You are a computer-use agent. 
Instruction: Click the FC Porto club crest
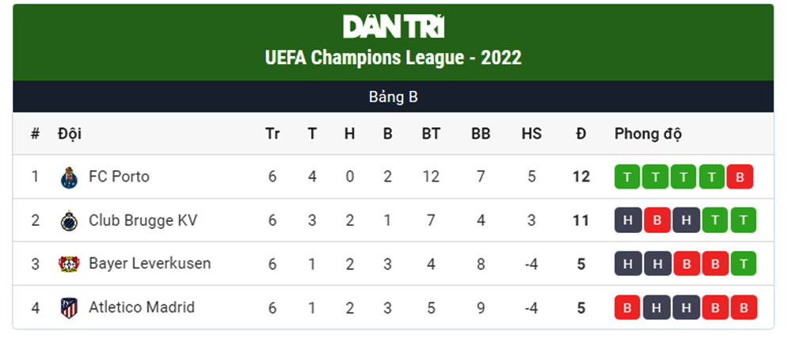pos(69,177)
